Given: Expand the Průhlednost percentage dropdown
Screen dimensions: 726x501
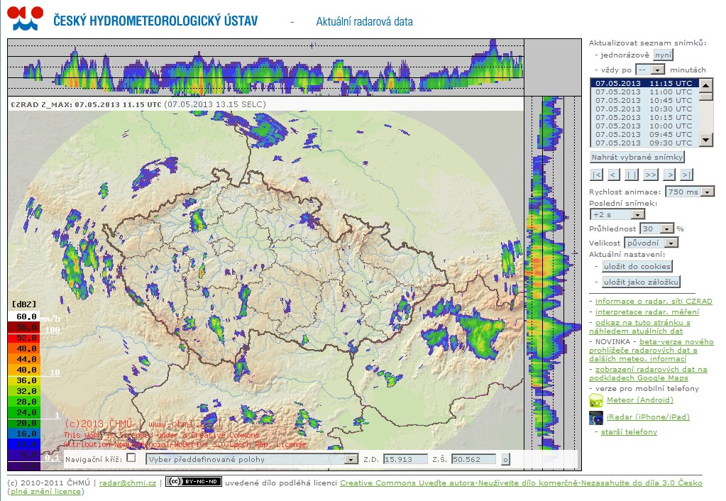Looking at the screenshot, I should [656, 229].
